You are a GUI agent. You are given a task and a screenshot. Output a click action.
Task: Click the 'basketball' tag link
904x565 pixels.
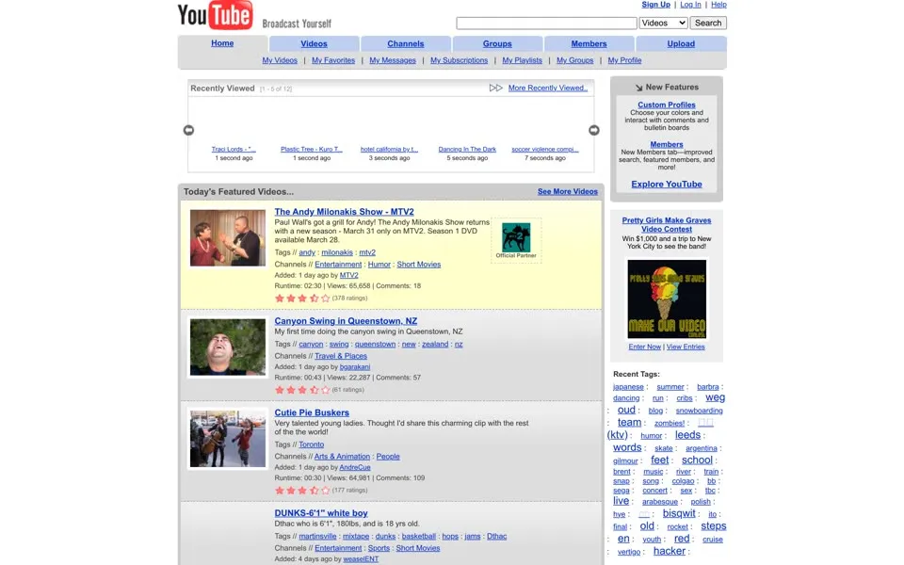pyautogui.click(x=418, y=536)
